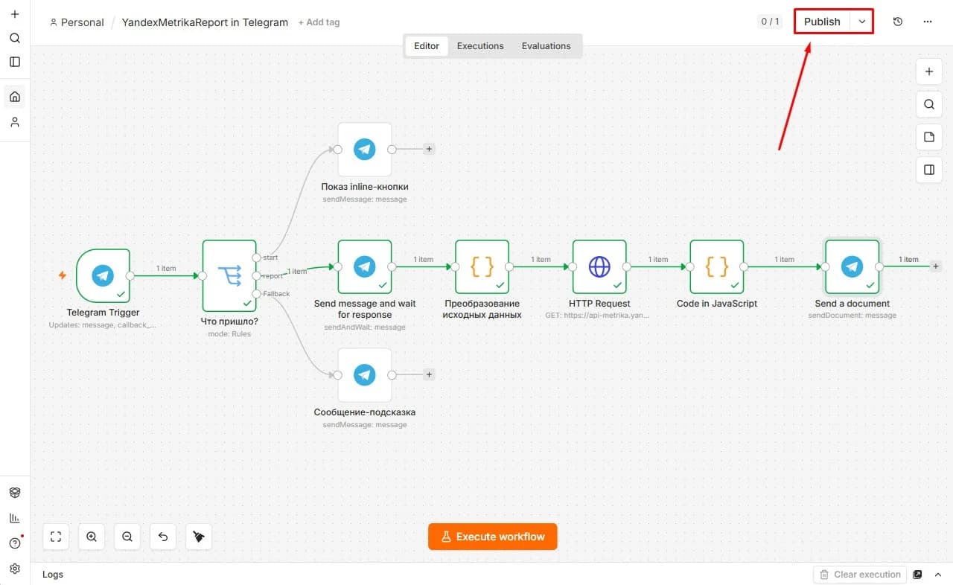Click Clear execution button

click(860, 575)
